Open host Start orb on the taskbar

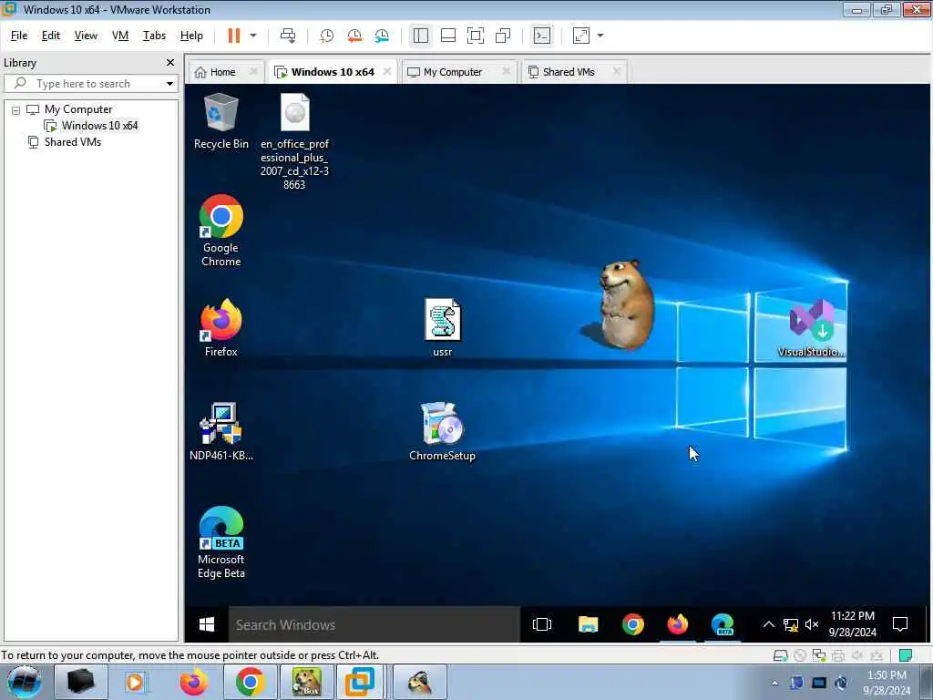(x=24, y=682)
